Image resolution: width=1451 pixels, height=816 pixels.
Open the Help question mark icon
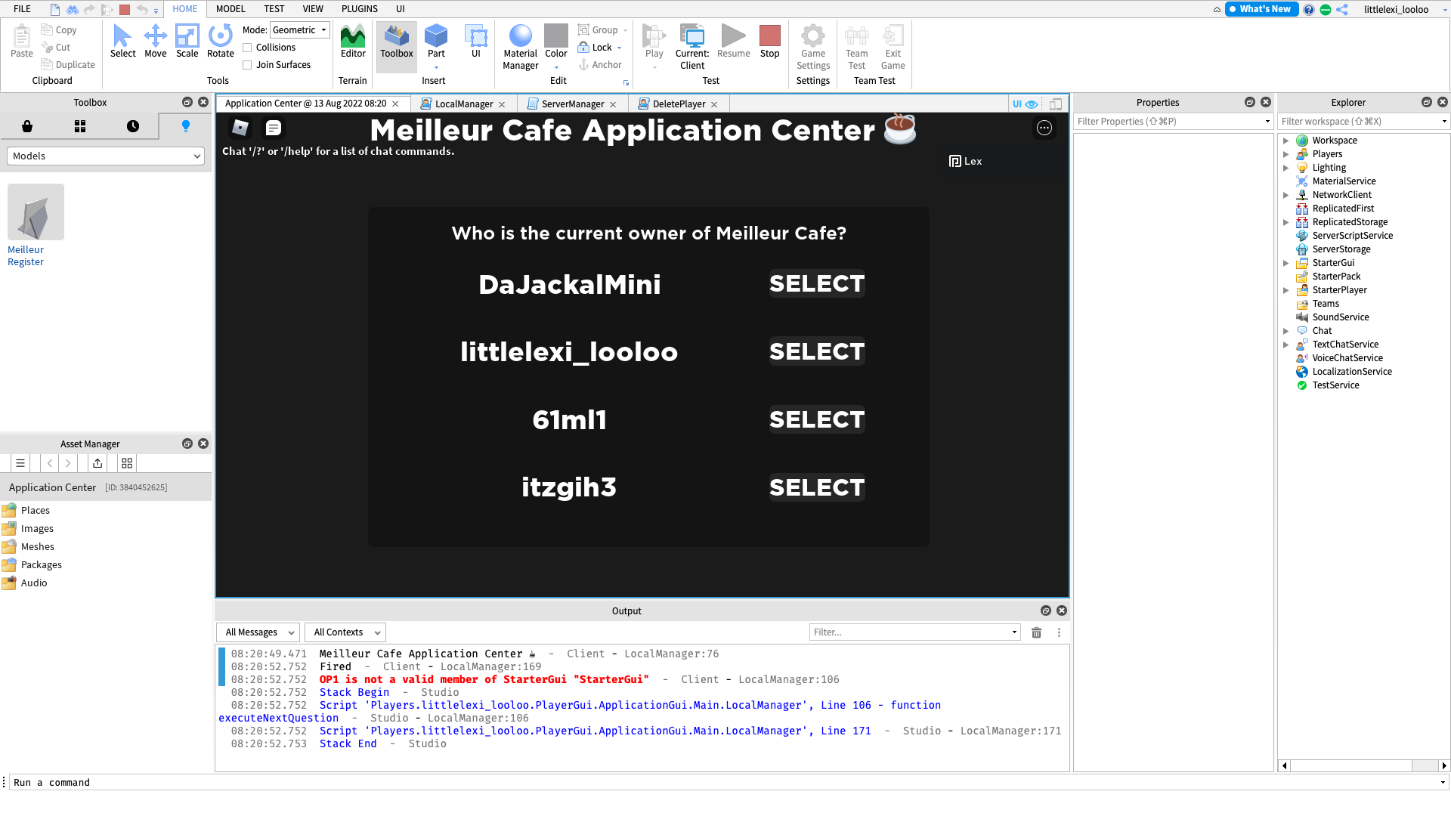1309,10
